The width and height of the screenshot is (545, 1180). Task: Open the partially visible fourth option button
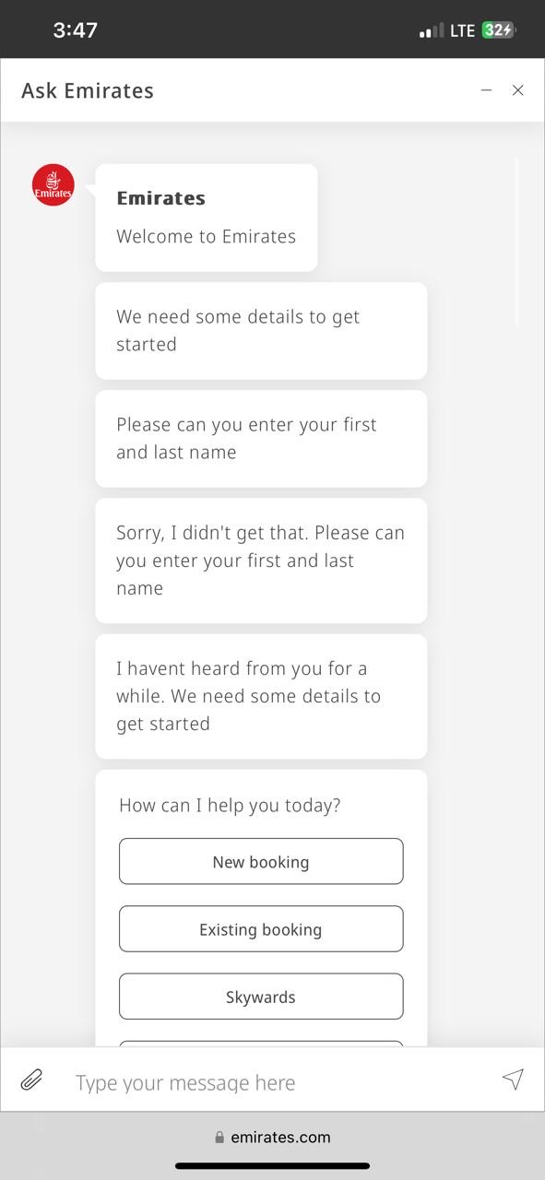click(261, 1044)
